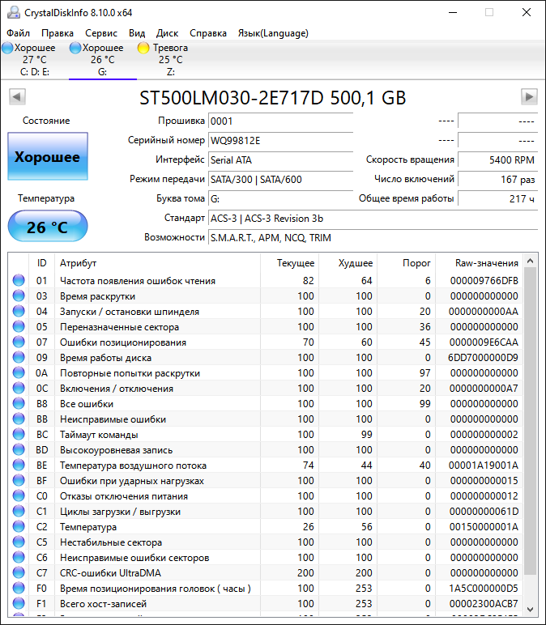Click status circle in Все ошибки row
546x625 pixels.
click(19, 404)
